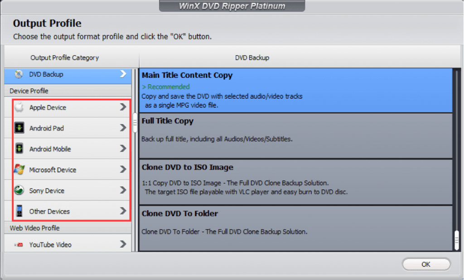
Task: Click the Other Devices phone icon
Action: (19, 211)
